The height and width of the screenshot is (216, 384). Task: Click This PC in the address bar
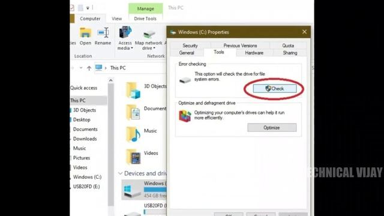tap(118, 68)
